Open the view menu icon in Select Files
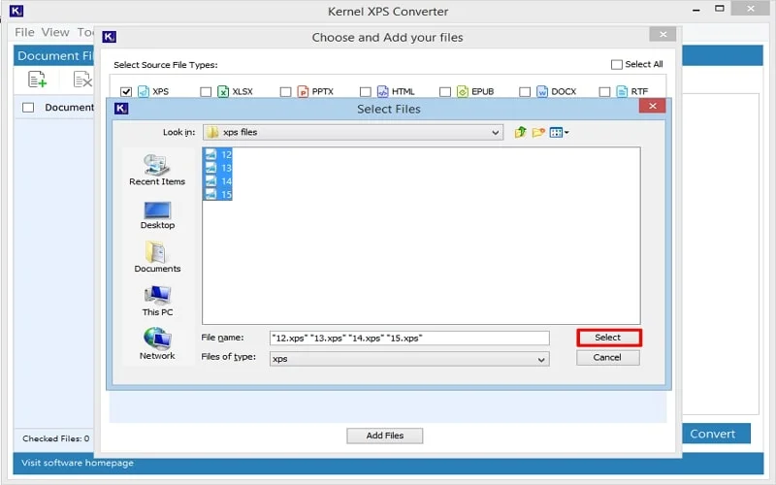The height and width of the screenshot is (485, 776). [x=560, y=132]
